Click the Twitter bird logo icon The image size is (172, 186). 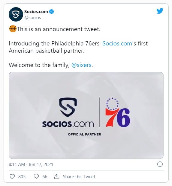[160, 11]
